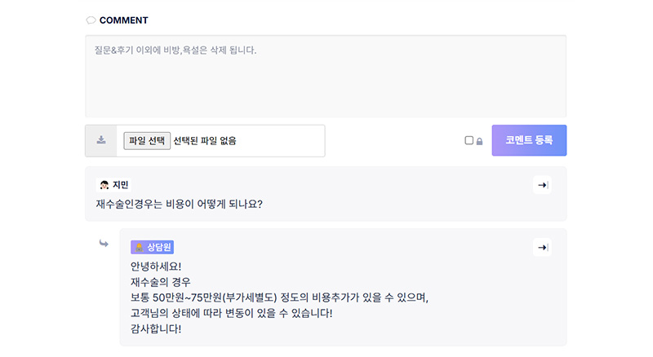
Task: Click the 안녕하세요! greeting line
Action: [156, 267]
